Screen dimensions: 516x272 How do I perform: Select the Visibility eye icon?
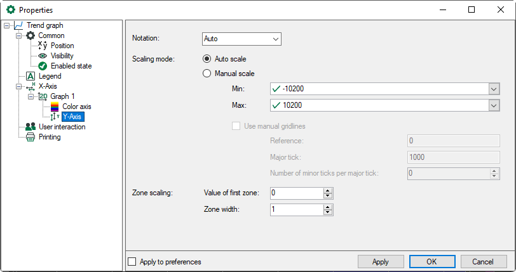click(43, 56)
